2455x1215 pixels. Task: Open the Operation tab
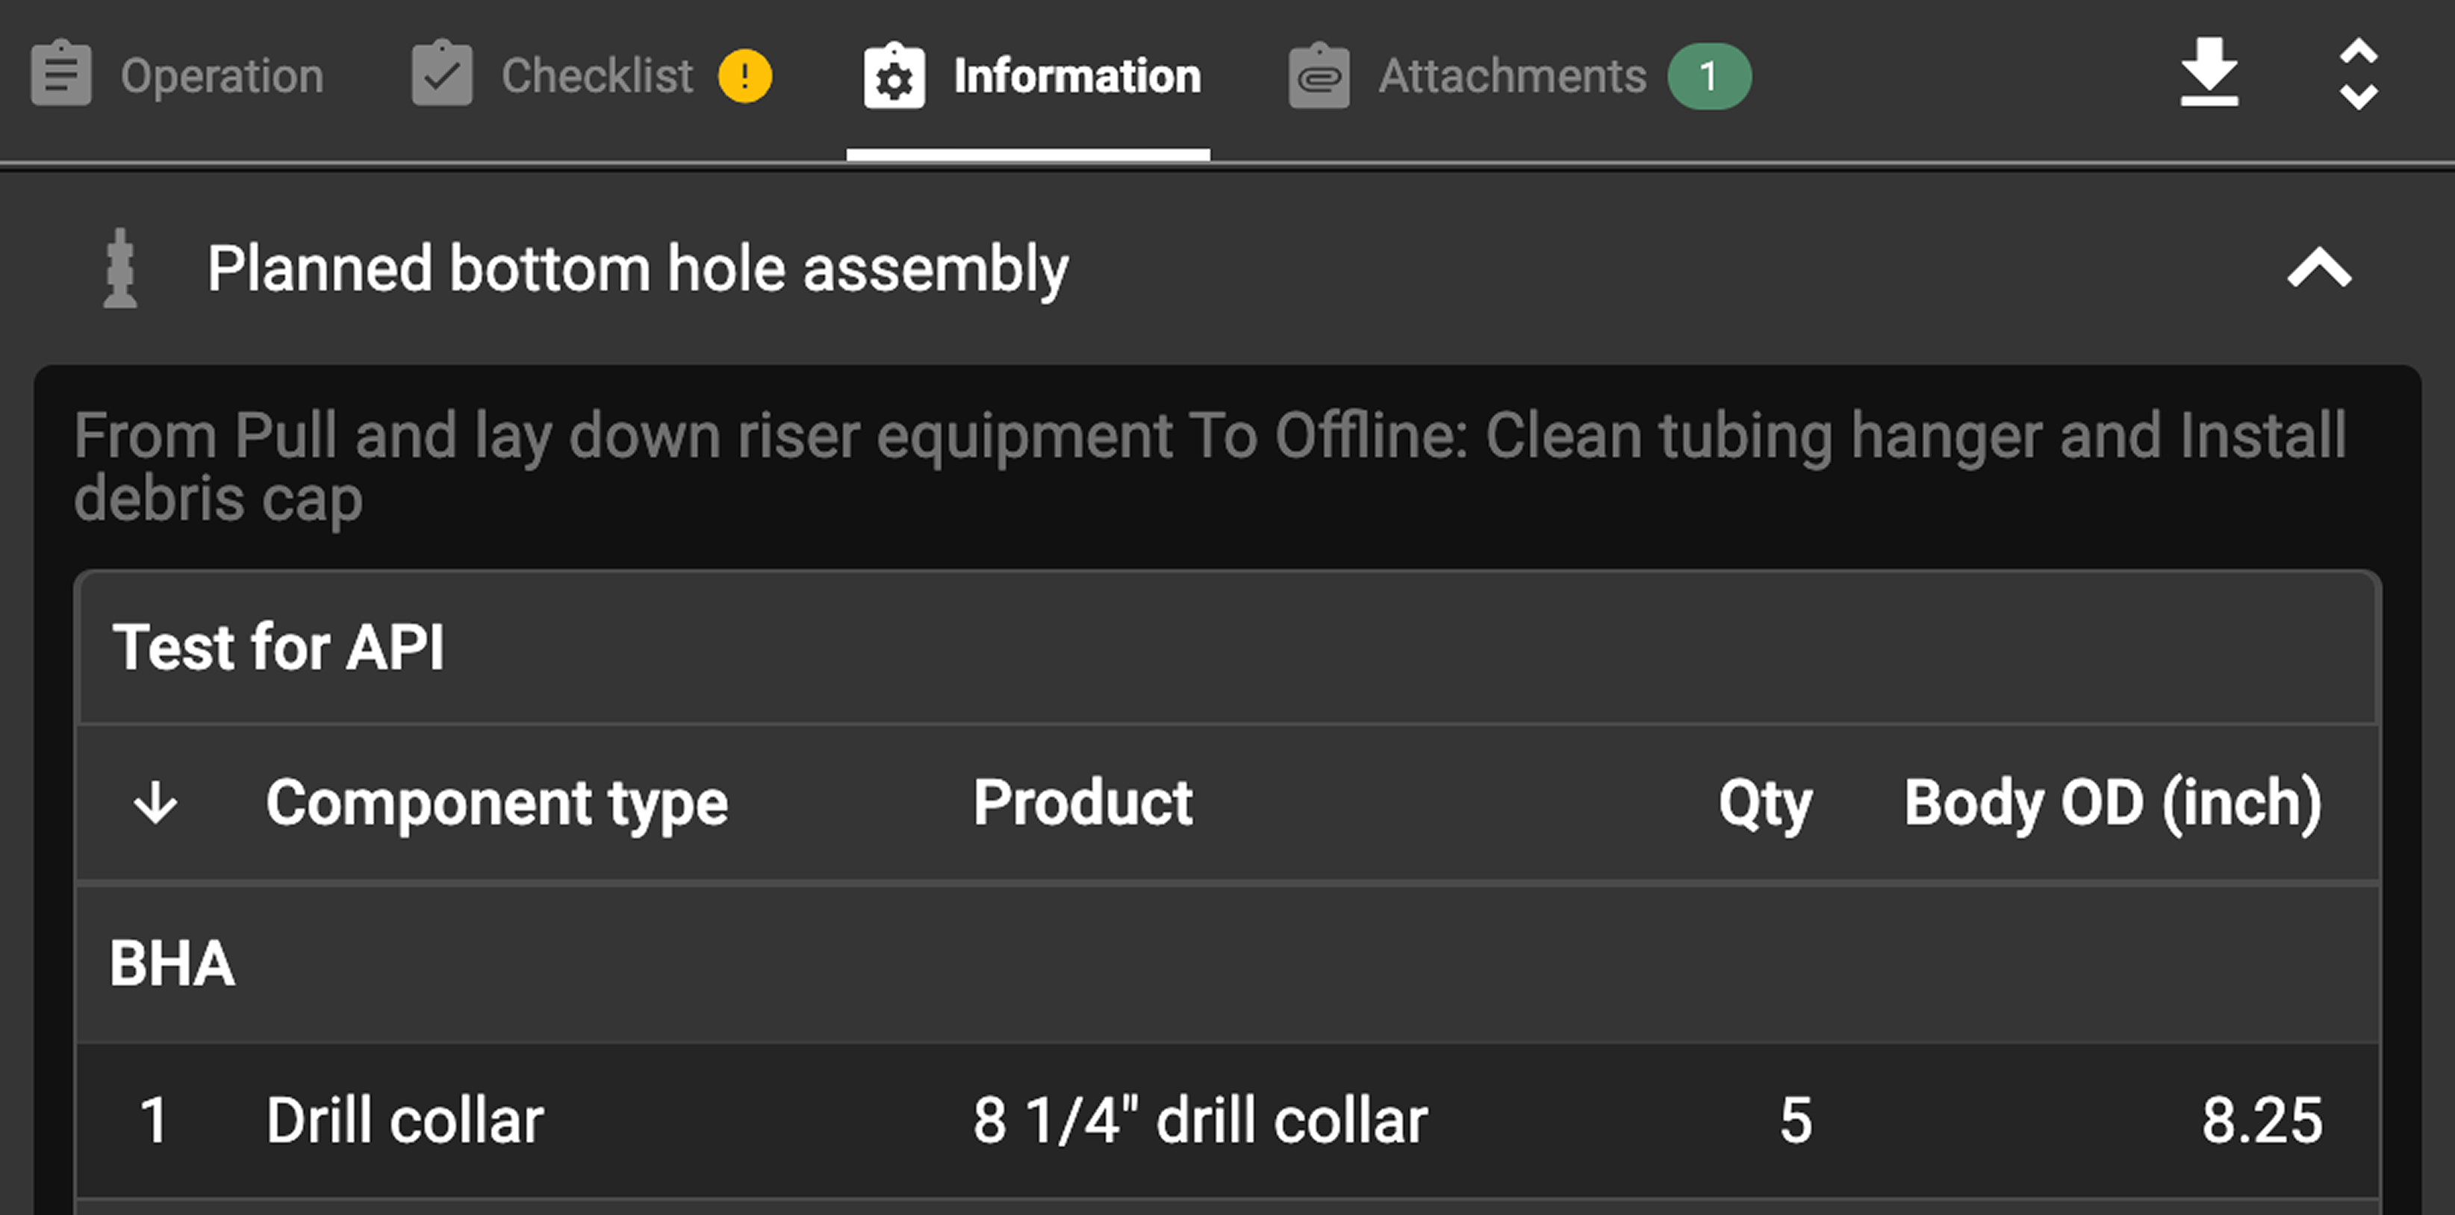tap(222, 76)
